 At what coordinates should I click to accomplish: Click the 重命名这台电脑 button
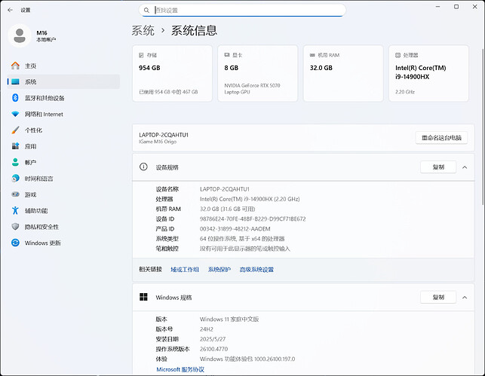point(441,138)
